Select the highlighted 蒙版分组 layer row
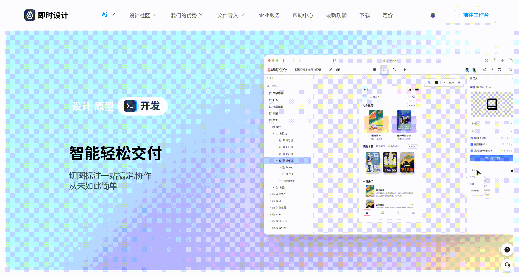519x277 pixels. [x=287, y=161]
